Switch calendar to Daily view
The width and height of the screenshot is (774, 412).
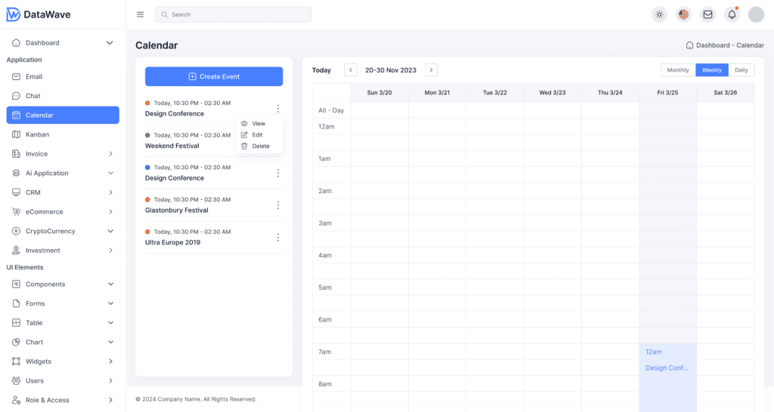[741, 70]
